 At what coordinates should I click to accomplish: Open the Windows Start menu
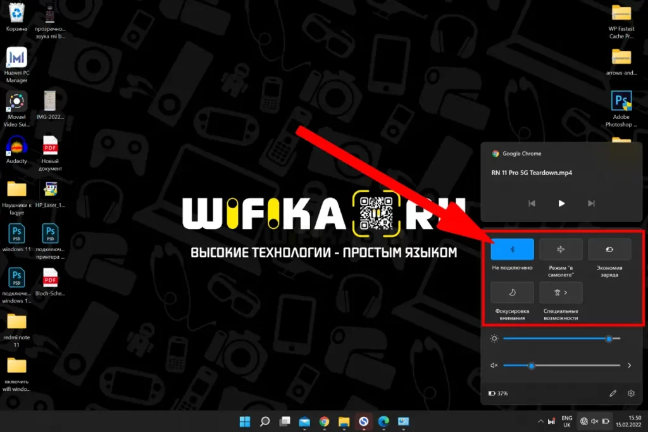(x=245, y=421)
